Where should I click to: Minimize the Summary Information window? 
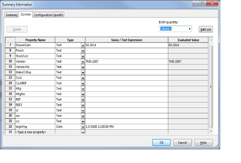click(x=196, y=3)
